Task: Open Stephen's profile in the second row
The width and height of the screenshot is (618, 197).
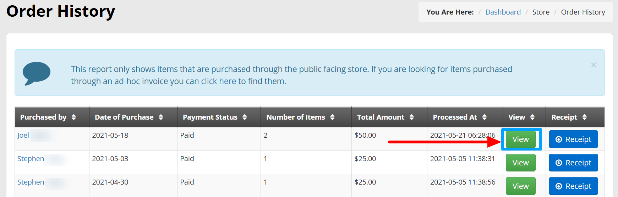Action: [31, 159]
